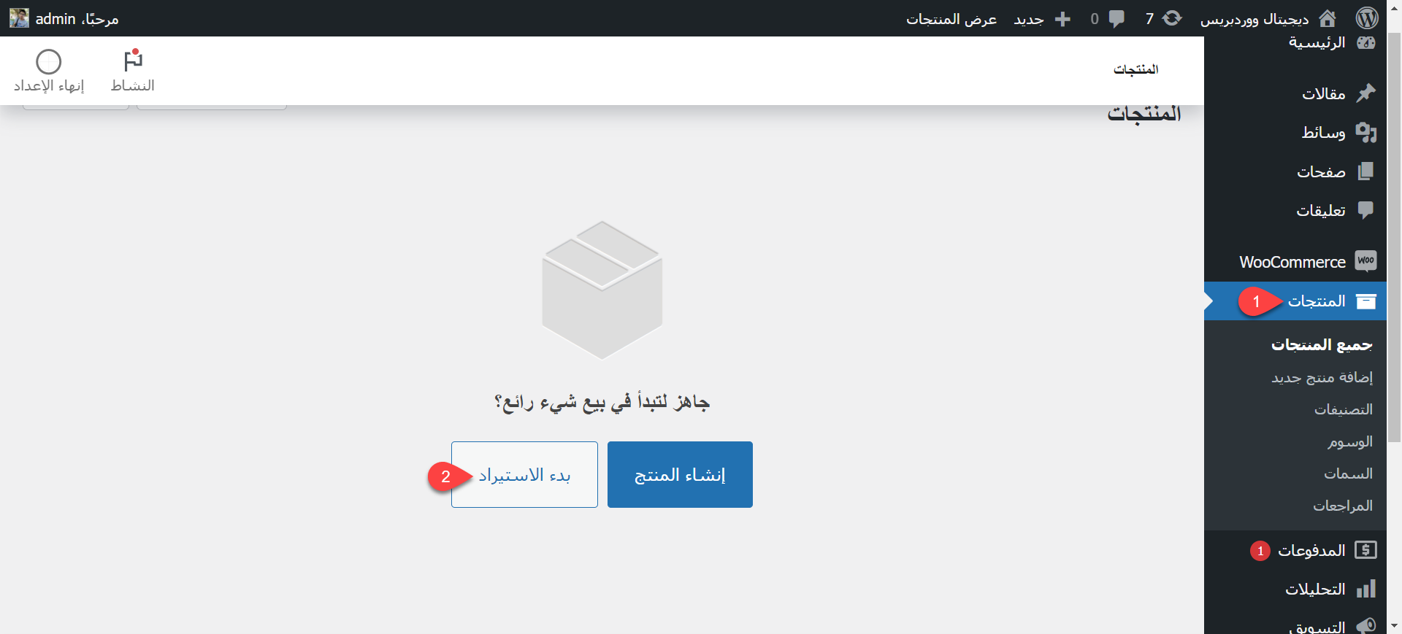Open the Activity flag icon panel
Screen dimensions: 1402x634
133,61
